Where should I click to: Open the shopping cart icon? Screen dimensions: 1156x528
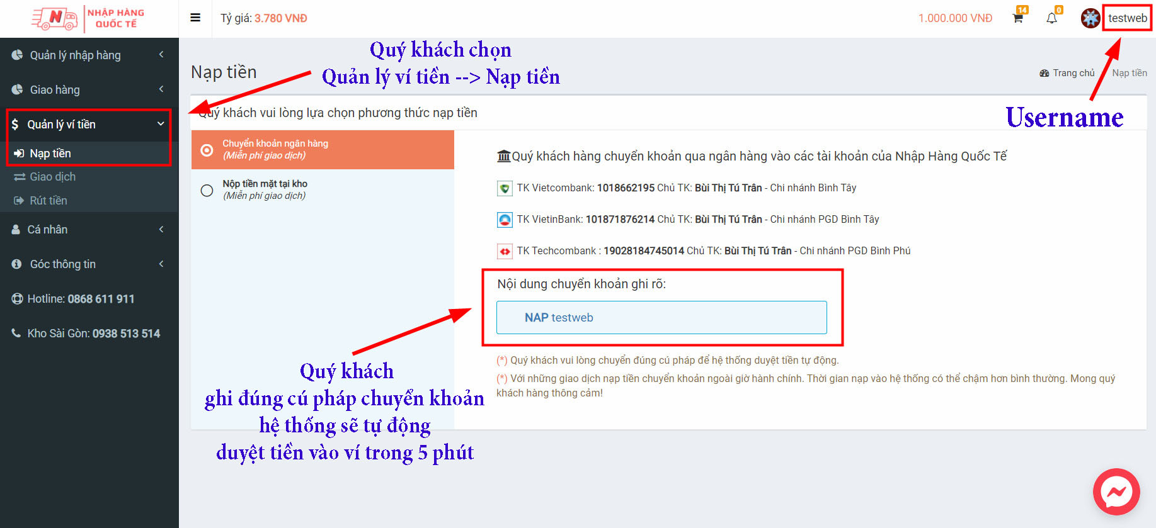(x=1017, y=18)
